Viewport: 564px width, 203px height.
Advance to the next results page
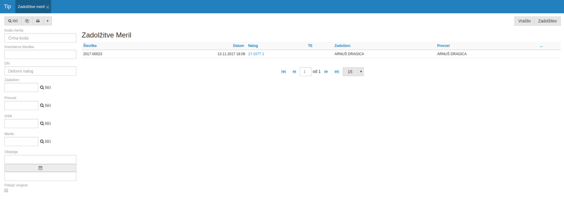pos(327,71)
